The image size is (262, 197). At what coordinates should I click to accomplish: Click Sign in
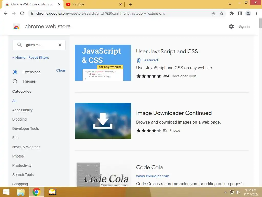[244, 26]
